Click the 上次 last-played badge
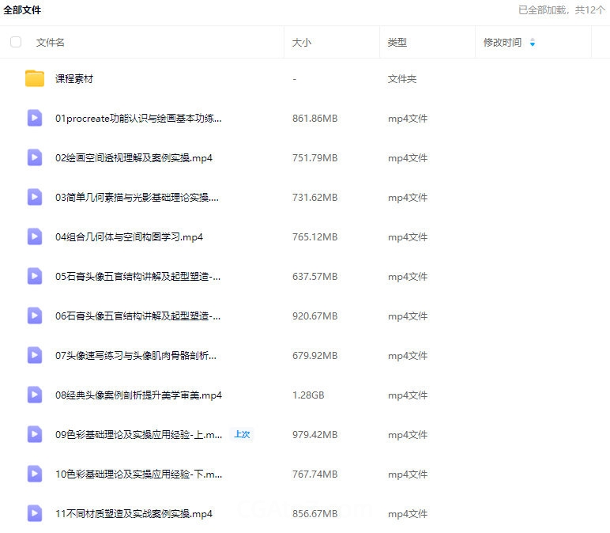Viewport: 610px width, 533px height. click(241, 434)
